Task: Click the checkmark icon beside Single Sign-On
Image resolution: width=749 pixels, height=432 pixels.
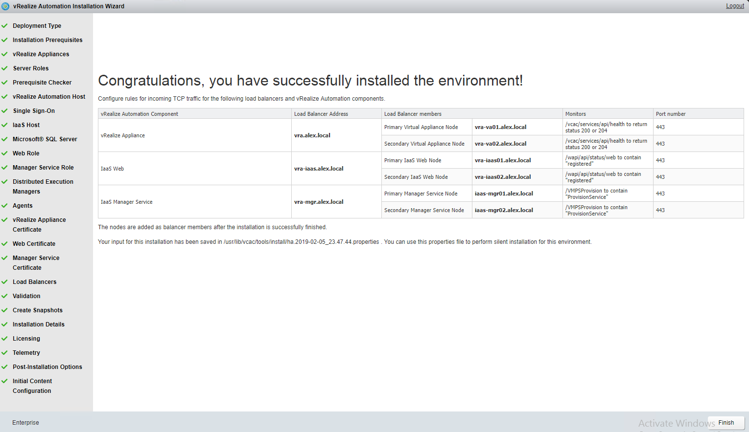Action: click(4, 111)
